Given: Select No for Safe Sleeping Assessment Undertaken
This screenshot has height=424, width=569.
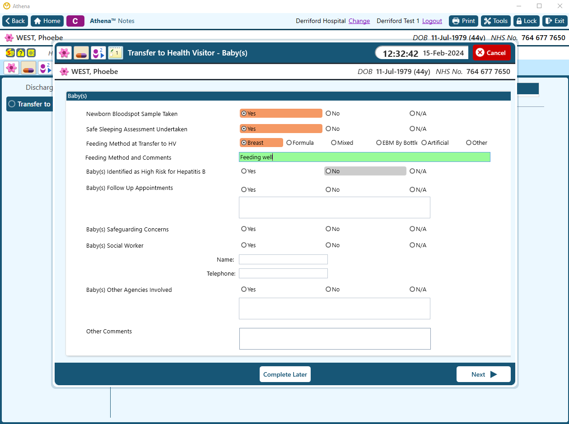Looking at the screenshot, I should 333,129.
